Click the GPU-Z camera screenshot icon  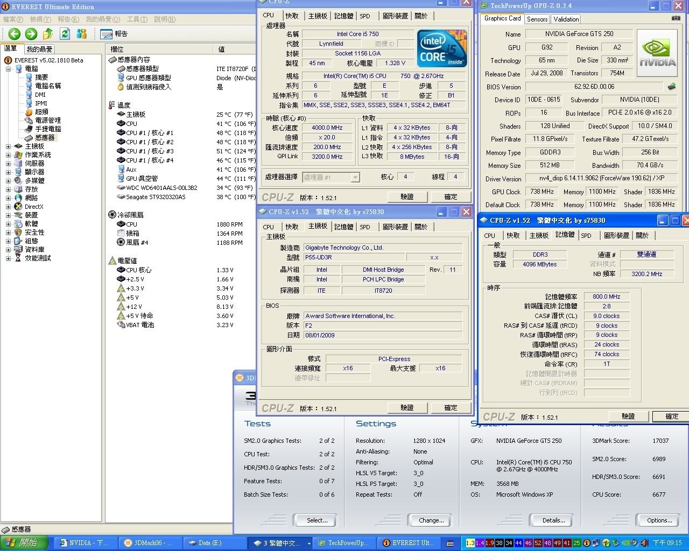point(676,18)
